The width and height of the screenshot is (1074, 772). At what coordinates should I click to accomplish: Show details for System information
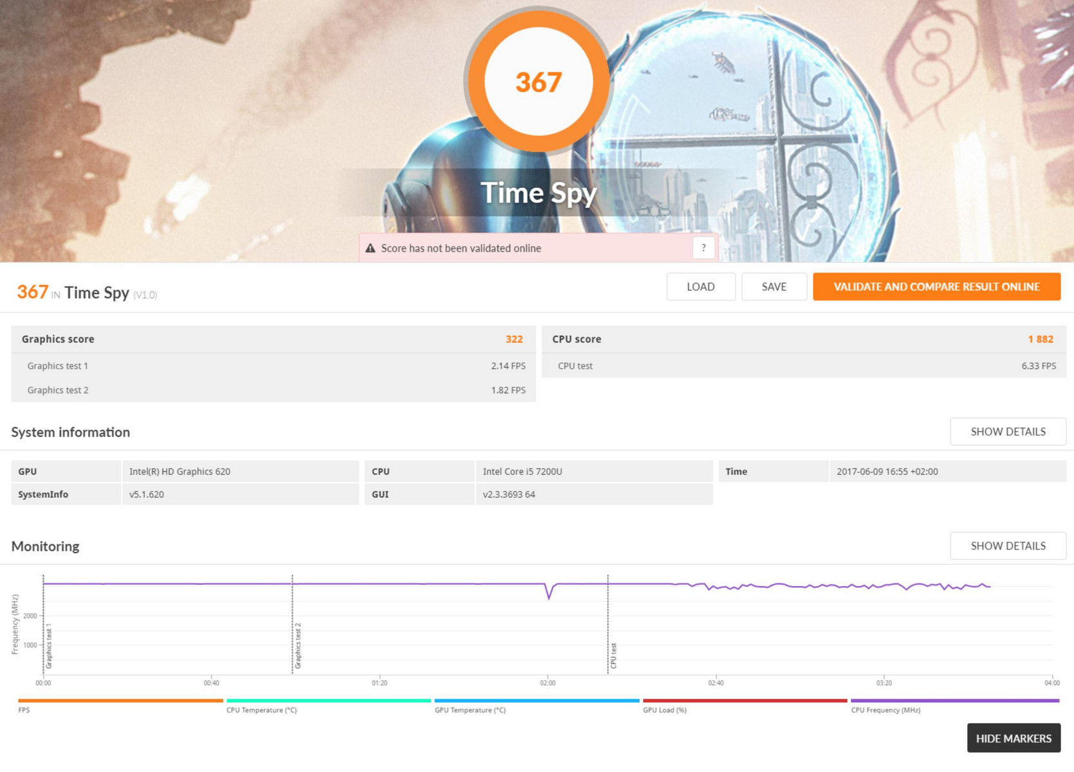pos(1008,432)
